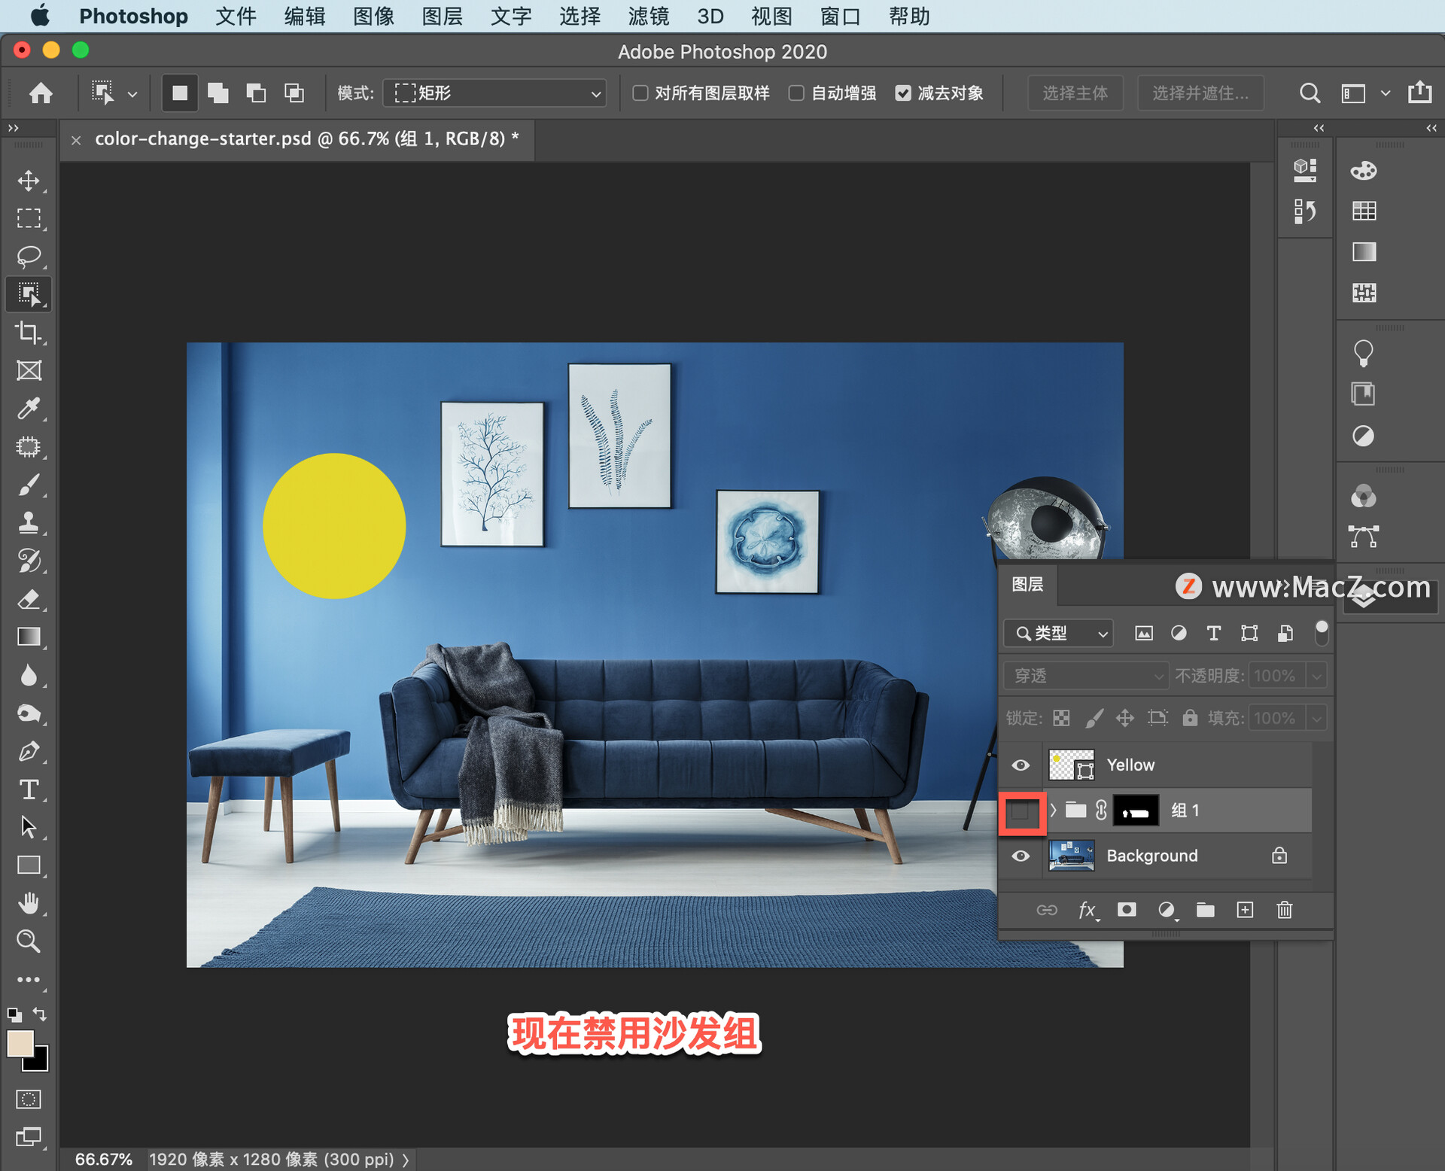Select the Lasso tool

coord(29,257)
